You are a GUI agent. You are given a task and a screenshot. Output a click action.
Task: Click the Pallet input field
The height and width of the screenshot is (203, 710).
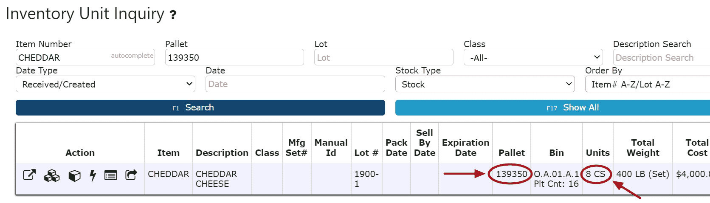(234, 57)
